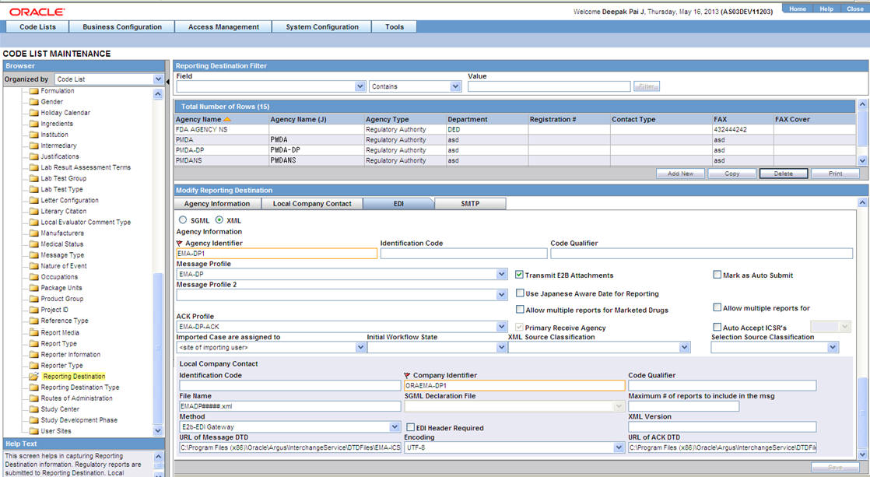The image size is (870, 477).
Task: Click the Report Media folder icon
Action: pyautogui.click(x=35, y=332)
